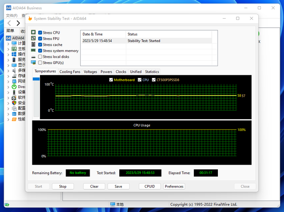The height and width of the screenshot is (212, 284).
Task: Open the Preferences dialog
Action: pos(174,186)
